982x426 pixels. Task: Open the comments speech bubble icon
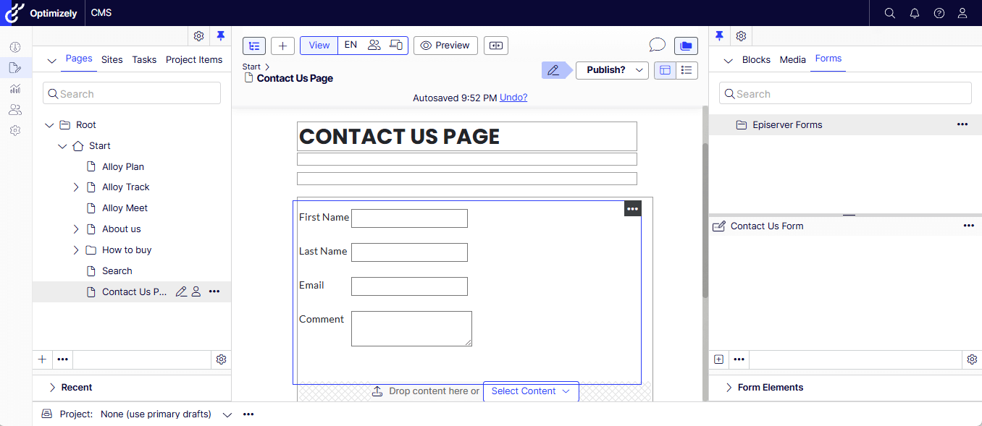[x=657, y=46]
